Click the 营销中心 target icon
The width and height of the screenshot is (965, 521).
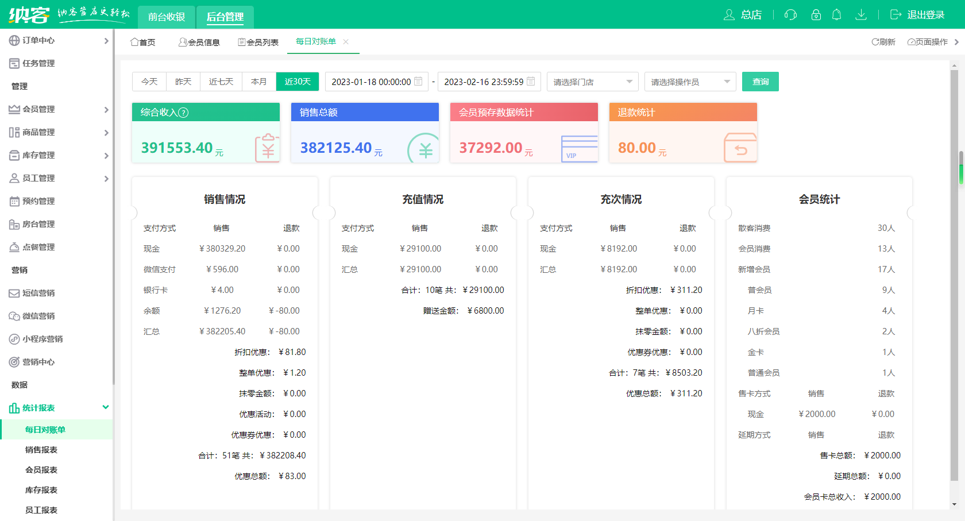point(14,362)
